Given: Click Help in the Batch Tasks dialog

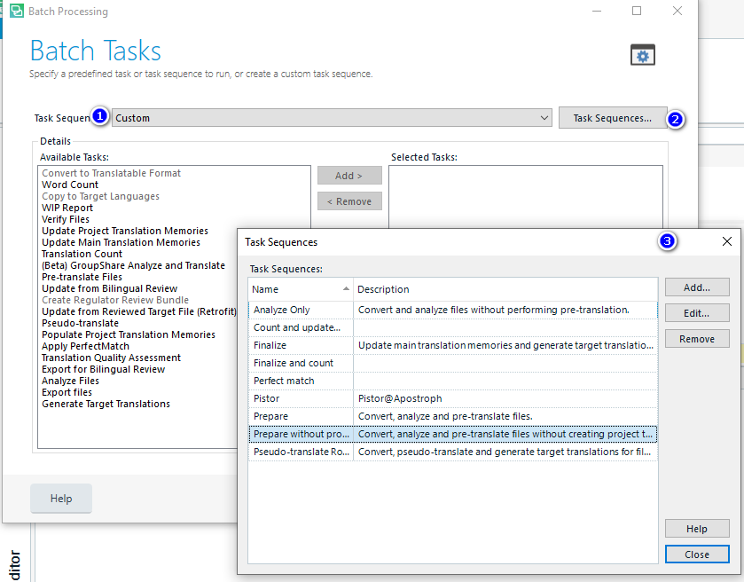Looking at the screenshot, I should (60, 499).
